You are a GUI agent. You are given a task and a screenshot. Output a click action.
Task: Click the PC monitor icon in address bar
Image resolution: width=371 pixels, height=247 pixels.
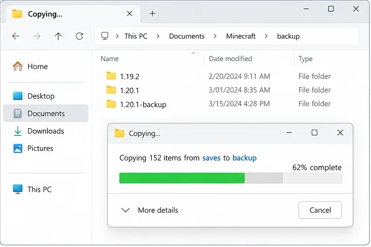pyautogui.click(x=105, y=36)
